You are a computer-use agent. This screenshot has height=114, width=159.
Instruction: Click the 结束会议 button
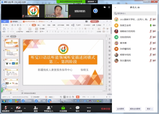coord(106,109)
